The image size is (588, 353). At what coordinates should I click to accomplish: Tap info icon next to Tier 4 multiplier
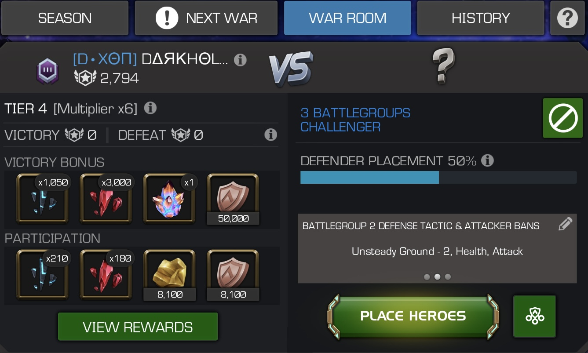[150, 108]
